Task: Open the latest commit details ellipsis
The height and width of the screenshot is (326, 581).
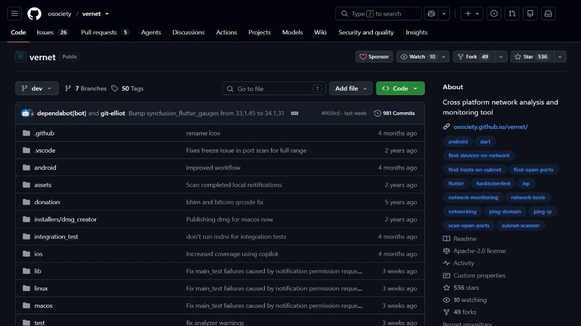Action: (295, 113)
